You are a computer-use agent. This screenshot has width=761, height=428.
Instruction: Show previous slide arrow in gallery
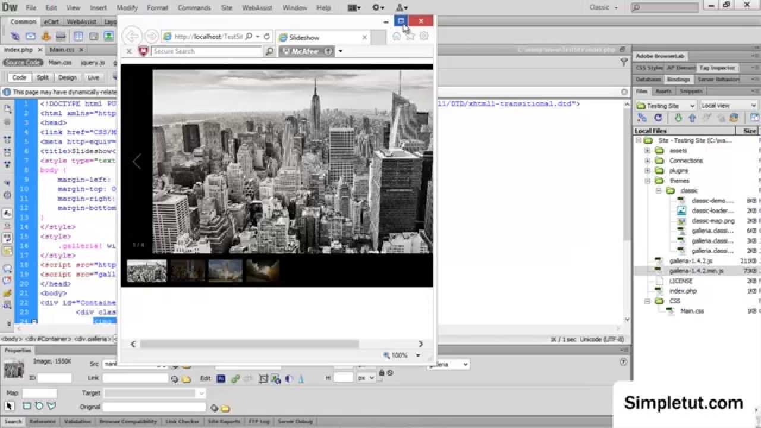click(x=137, y=161)
